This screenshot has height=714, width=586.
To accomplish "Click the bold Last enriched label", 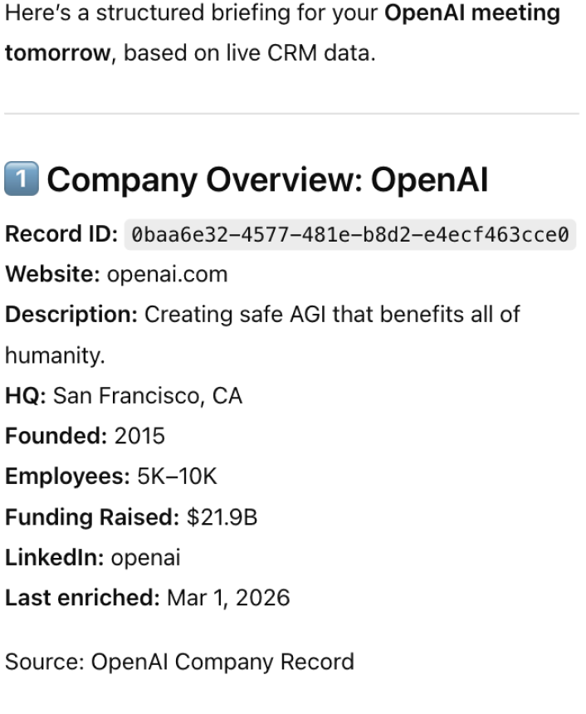I will [x=81, y=598].
